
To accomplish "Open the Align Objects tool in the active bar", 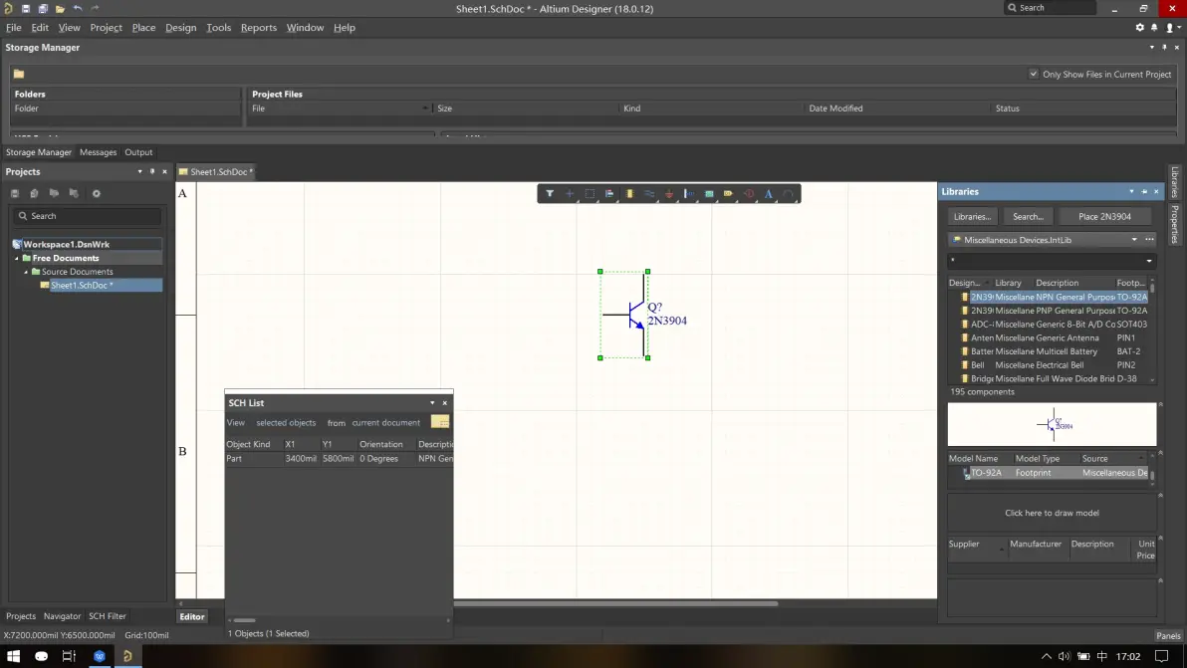I will pyautogui.click(x=609, y=194).
